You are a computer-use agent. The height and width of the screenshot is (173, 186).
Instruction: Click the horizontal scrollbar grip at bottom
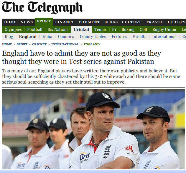tap(130, 172)
